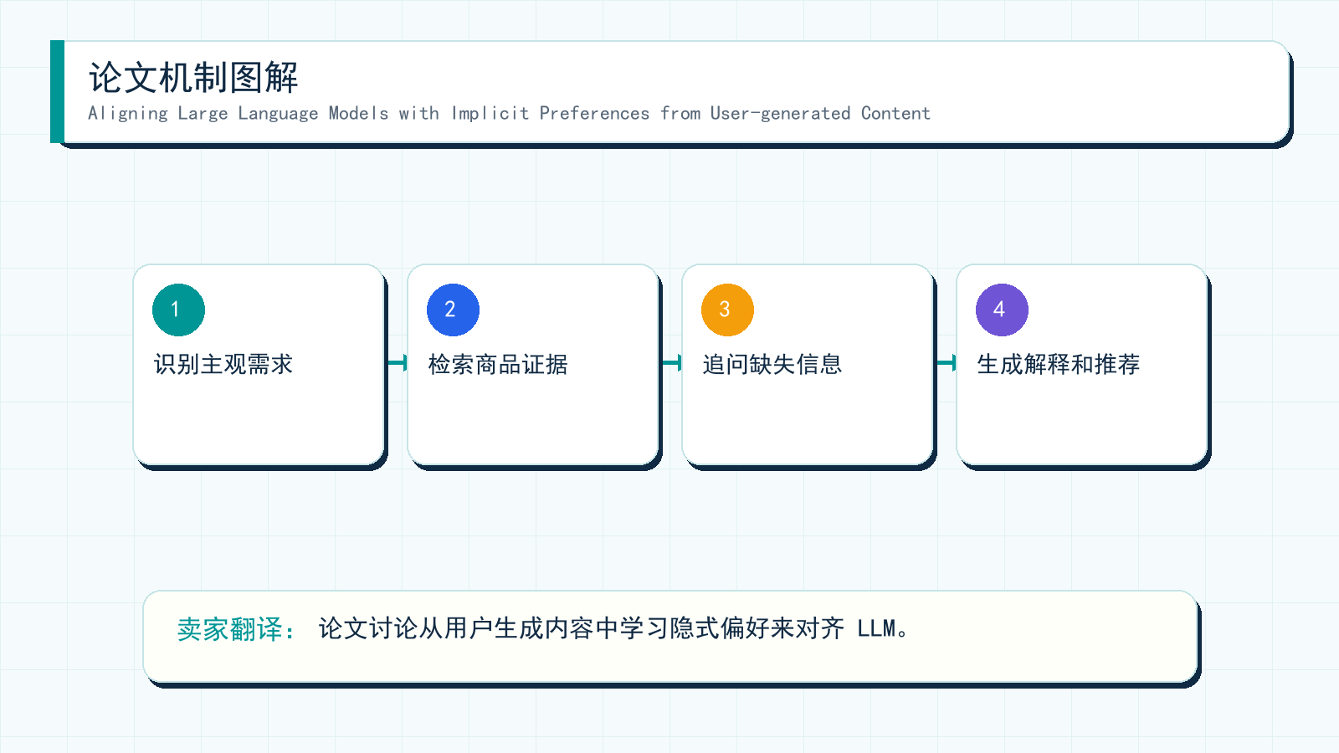Select step text 追问缺失信息
The height and width of the screenshot is (753, 1339).
[772, 364]
